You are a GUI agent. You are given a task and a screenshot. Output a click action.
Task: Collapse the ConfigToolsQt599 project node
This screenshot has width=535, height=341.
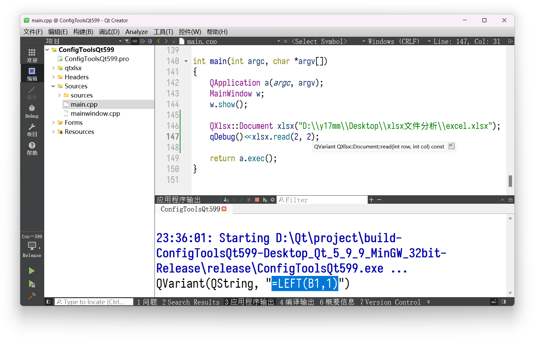click(x=47, y=50)
